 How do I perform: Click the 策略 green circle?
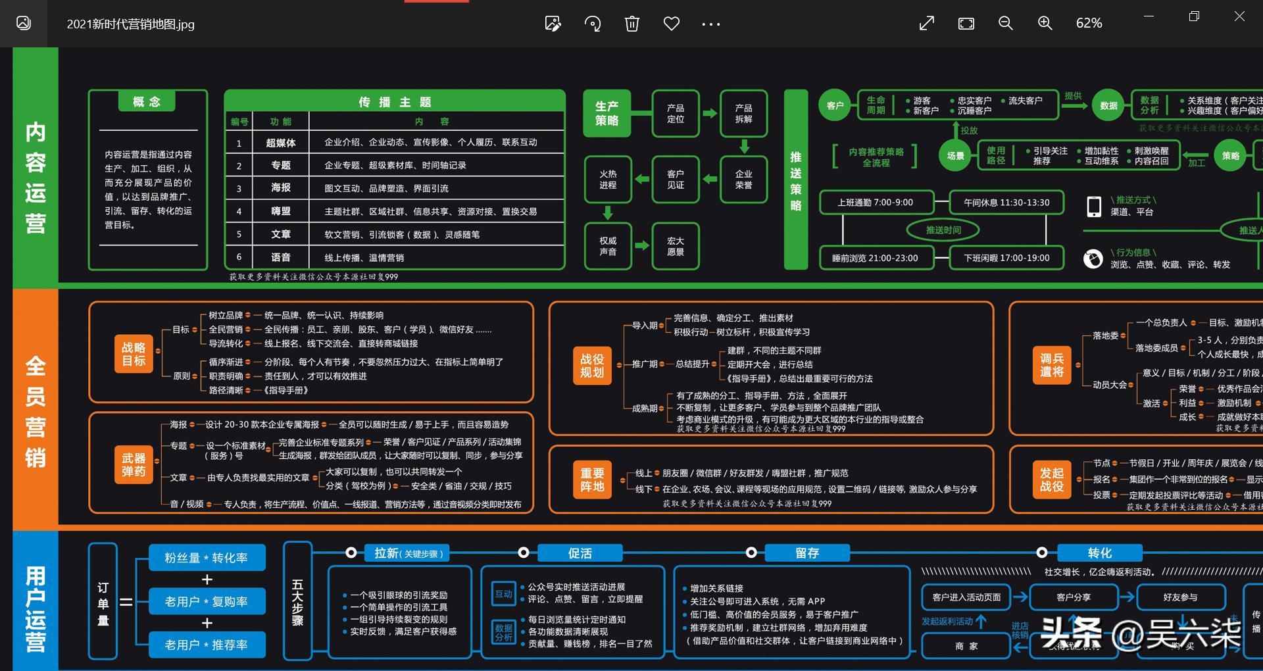1231,156
